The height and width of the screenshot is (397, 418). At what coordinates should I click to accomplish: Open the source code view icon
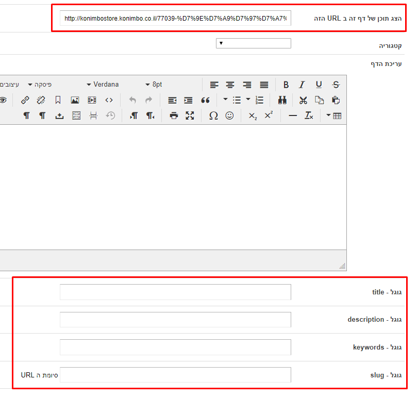point(109,100)
